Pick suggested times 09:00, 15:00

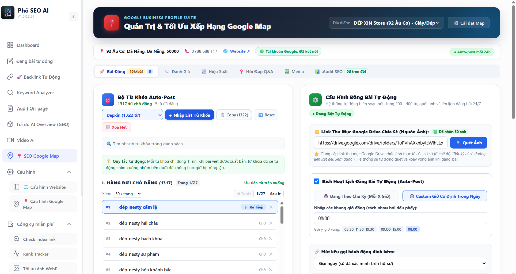point(391,229)
